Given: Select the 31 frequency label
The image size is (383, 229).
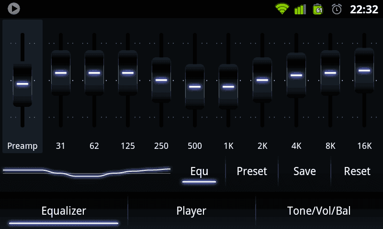Looking at the screenshot, I should coord(61,146).
